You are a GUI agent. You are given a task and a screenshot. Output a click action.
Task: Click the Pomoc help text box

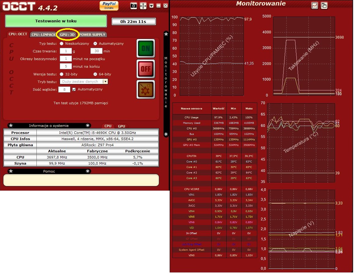pos(81,180)
